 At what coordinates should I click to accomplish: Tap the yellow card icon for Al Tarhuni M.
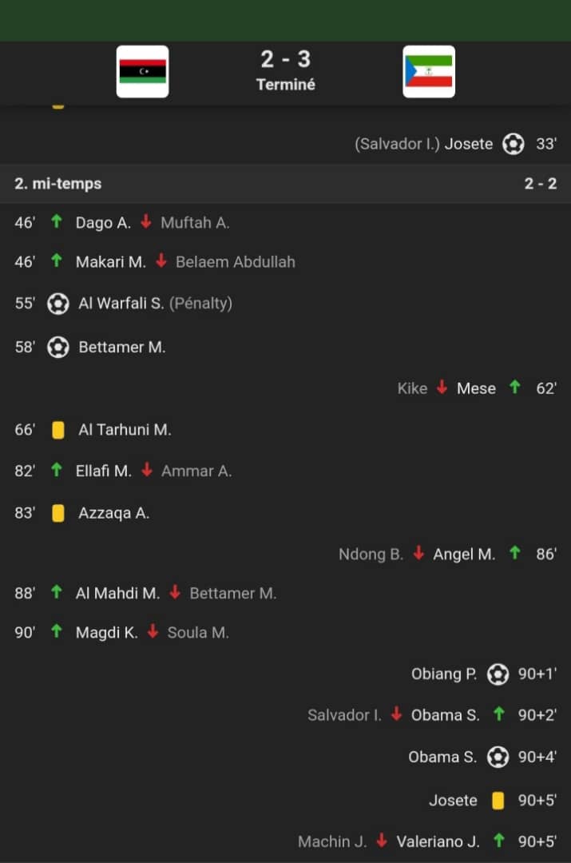click(x=57, y=430)
